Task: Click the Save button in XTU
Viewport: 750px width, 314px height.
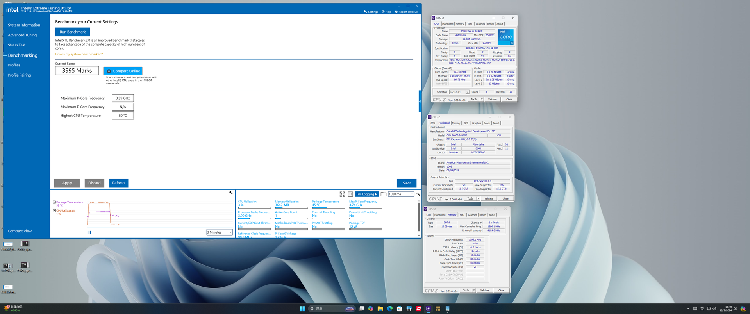Action: pyautogui.click(x=407, y=183)
